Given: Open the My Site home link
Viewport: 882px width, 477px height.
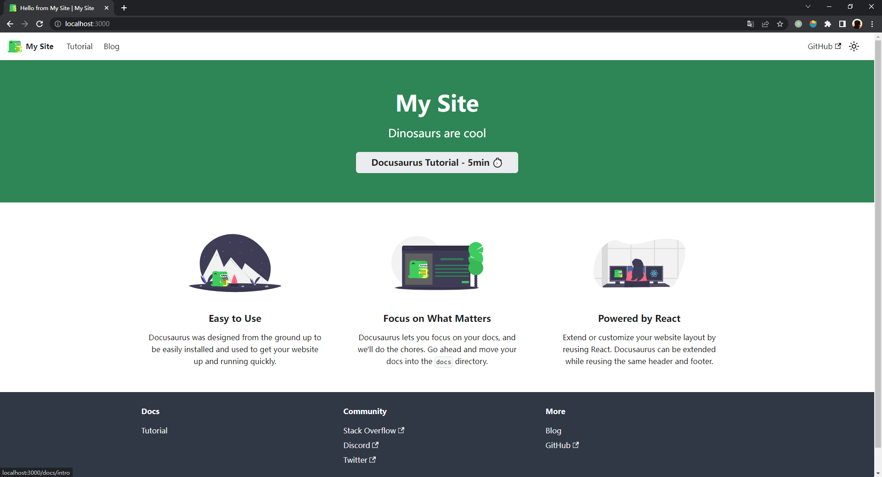Looking at the screenshot, I should click(x=40, y=46).
